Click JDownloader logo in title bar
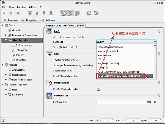165x124 pixels. click(3, 3)
